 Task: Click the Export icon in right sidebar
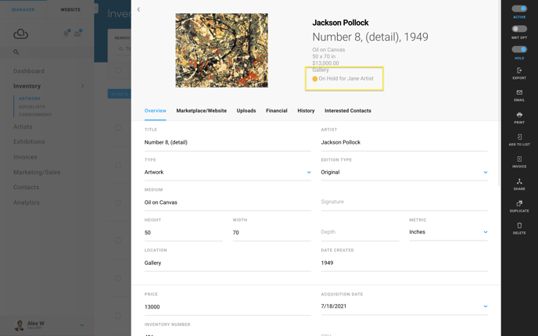[519, 70]
